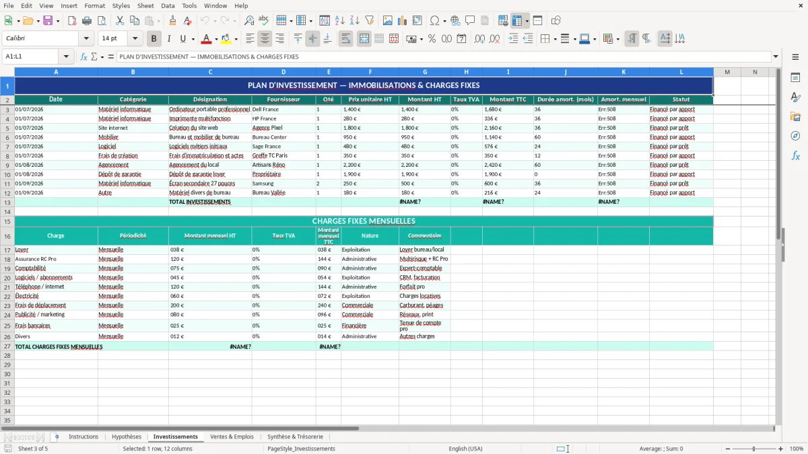Screen dimensions: 808x454
Task: Toggle Freeze Rows and Columns
Action: [517, 21]
